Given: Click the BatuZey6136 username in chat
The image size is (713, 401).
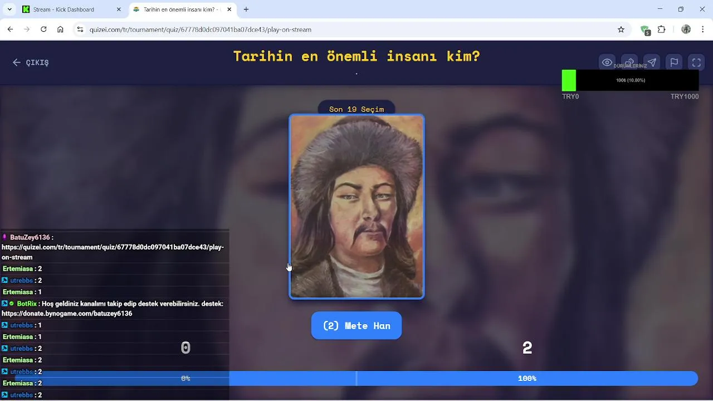Looking at the screenshot, I should pyautogui.click(x=30, y=237).
